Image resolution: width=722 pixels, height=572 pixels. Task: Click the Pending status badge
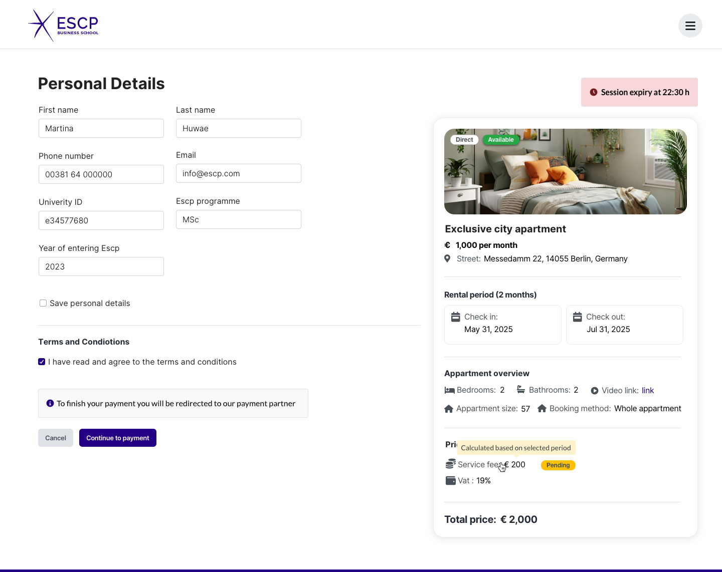pyautogui.click(x=558, y=465)
